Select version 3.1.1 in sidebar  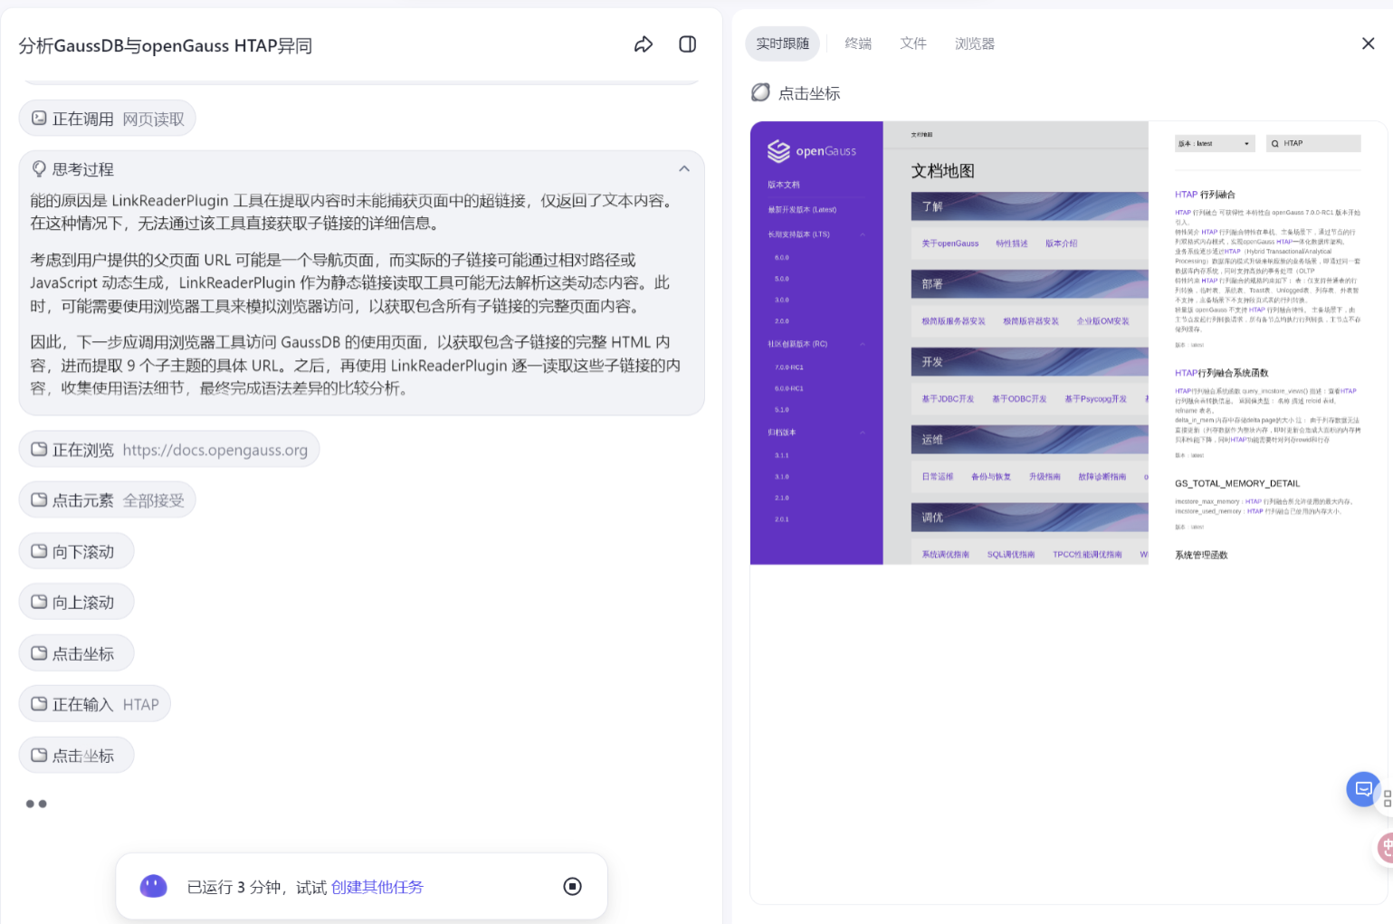[782, 455]
